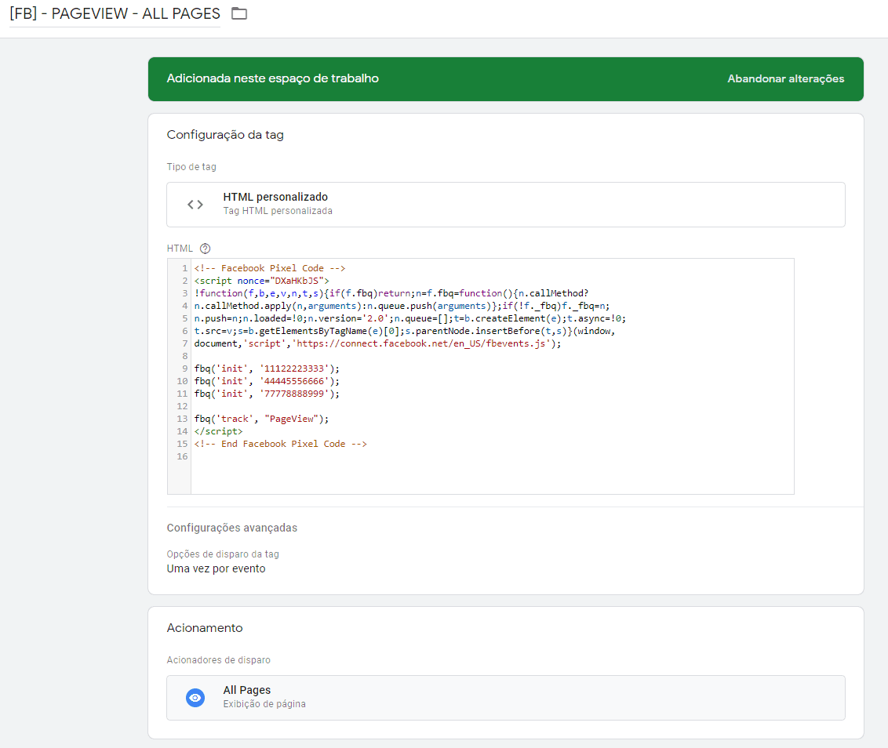This screenshot has height=748, width=888.
Task: Click the HTML help question mark icon
Action: click(x=206, y=249)
